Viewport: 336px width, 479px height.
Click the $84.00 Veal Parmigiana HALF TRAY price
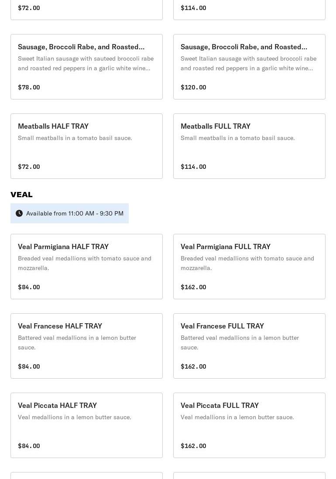click(x=29, y=287)
